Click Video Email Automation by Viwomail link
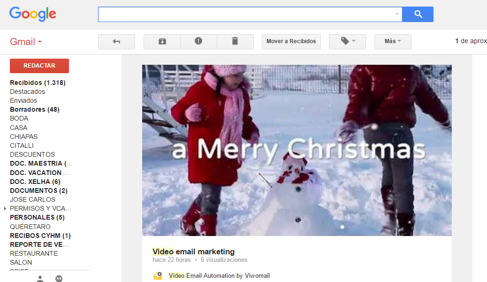 pos(219,275)
